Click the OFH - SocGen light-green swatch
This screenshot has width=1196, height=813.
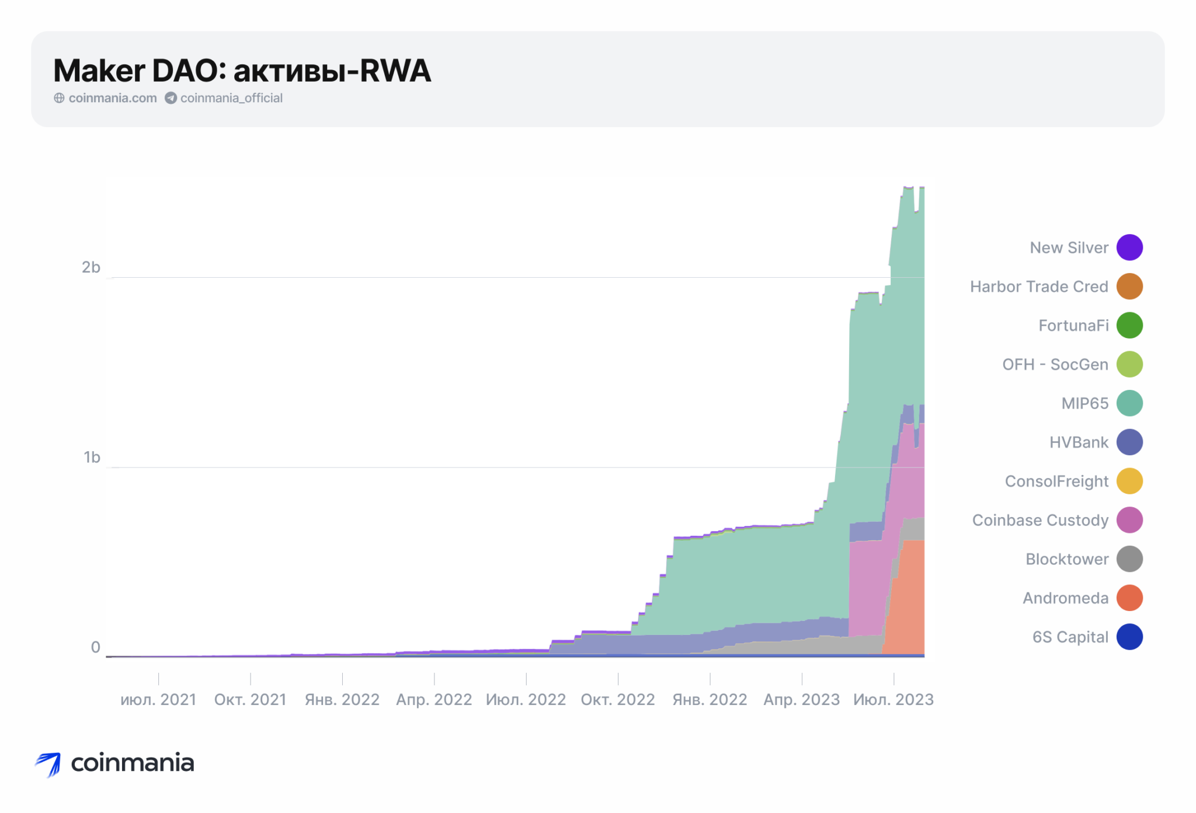click(x=1129, y=364)
